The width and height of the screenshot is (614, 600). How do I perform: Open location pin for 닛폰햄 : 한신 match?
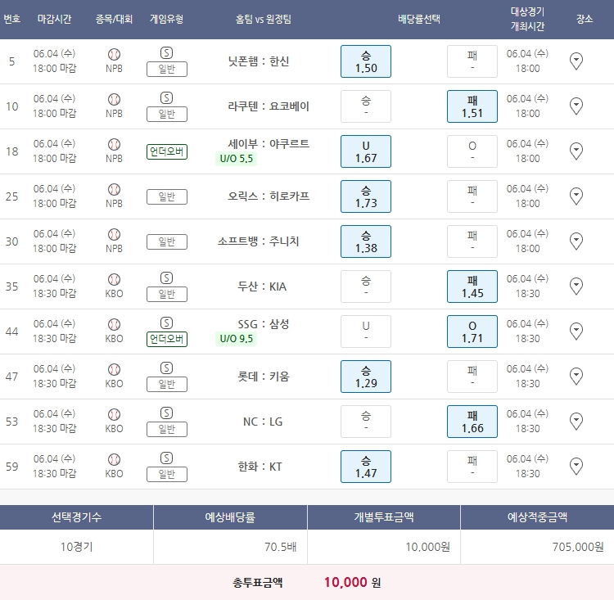576,61
